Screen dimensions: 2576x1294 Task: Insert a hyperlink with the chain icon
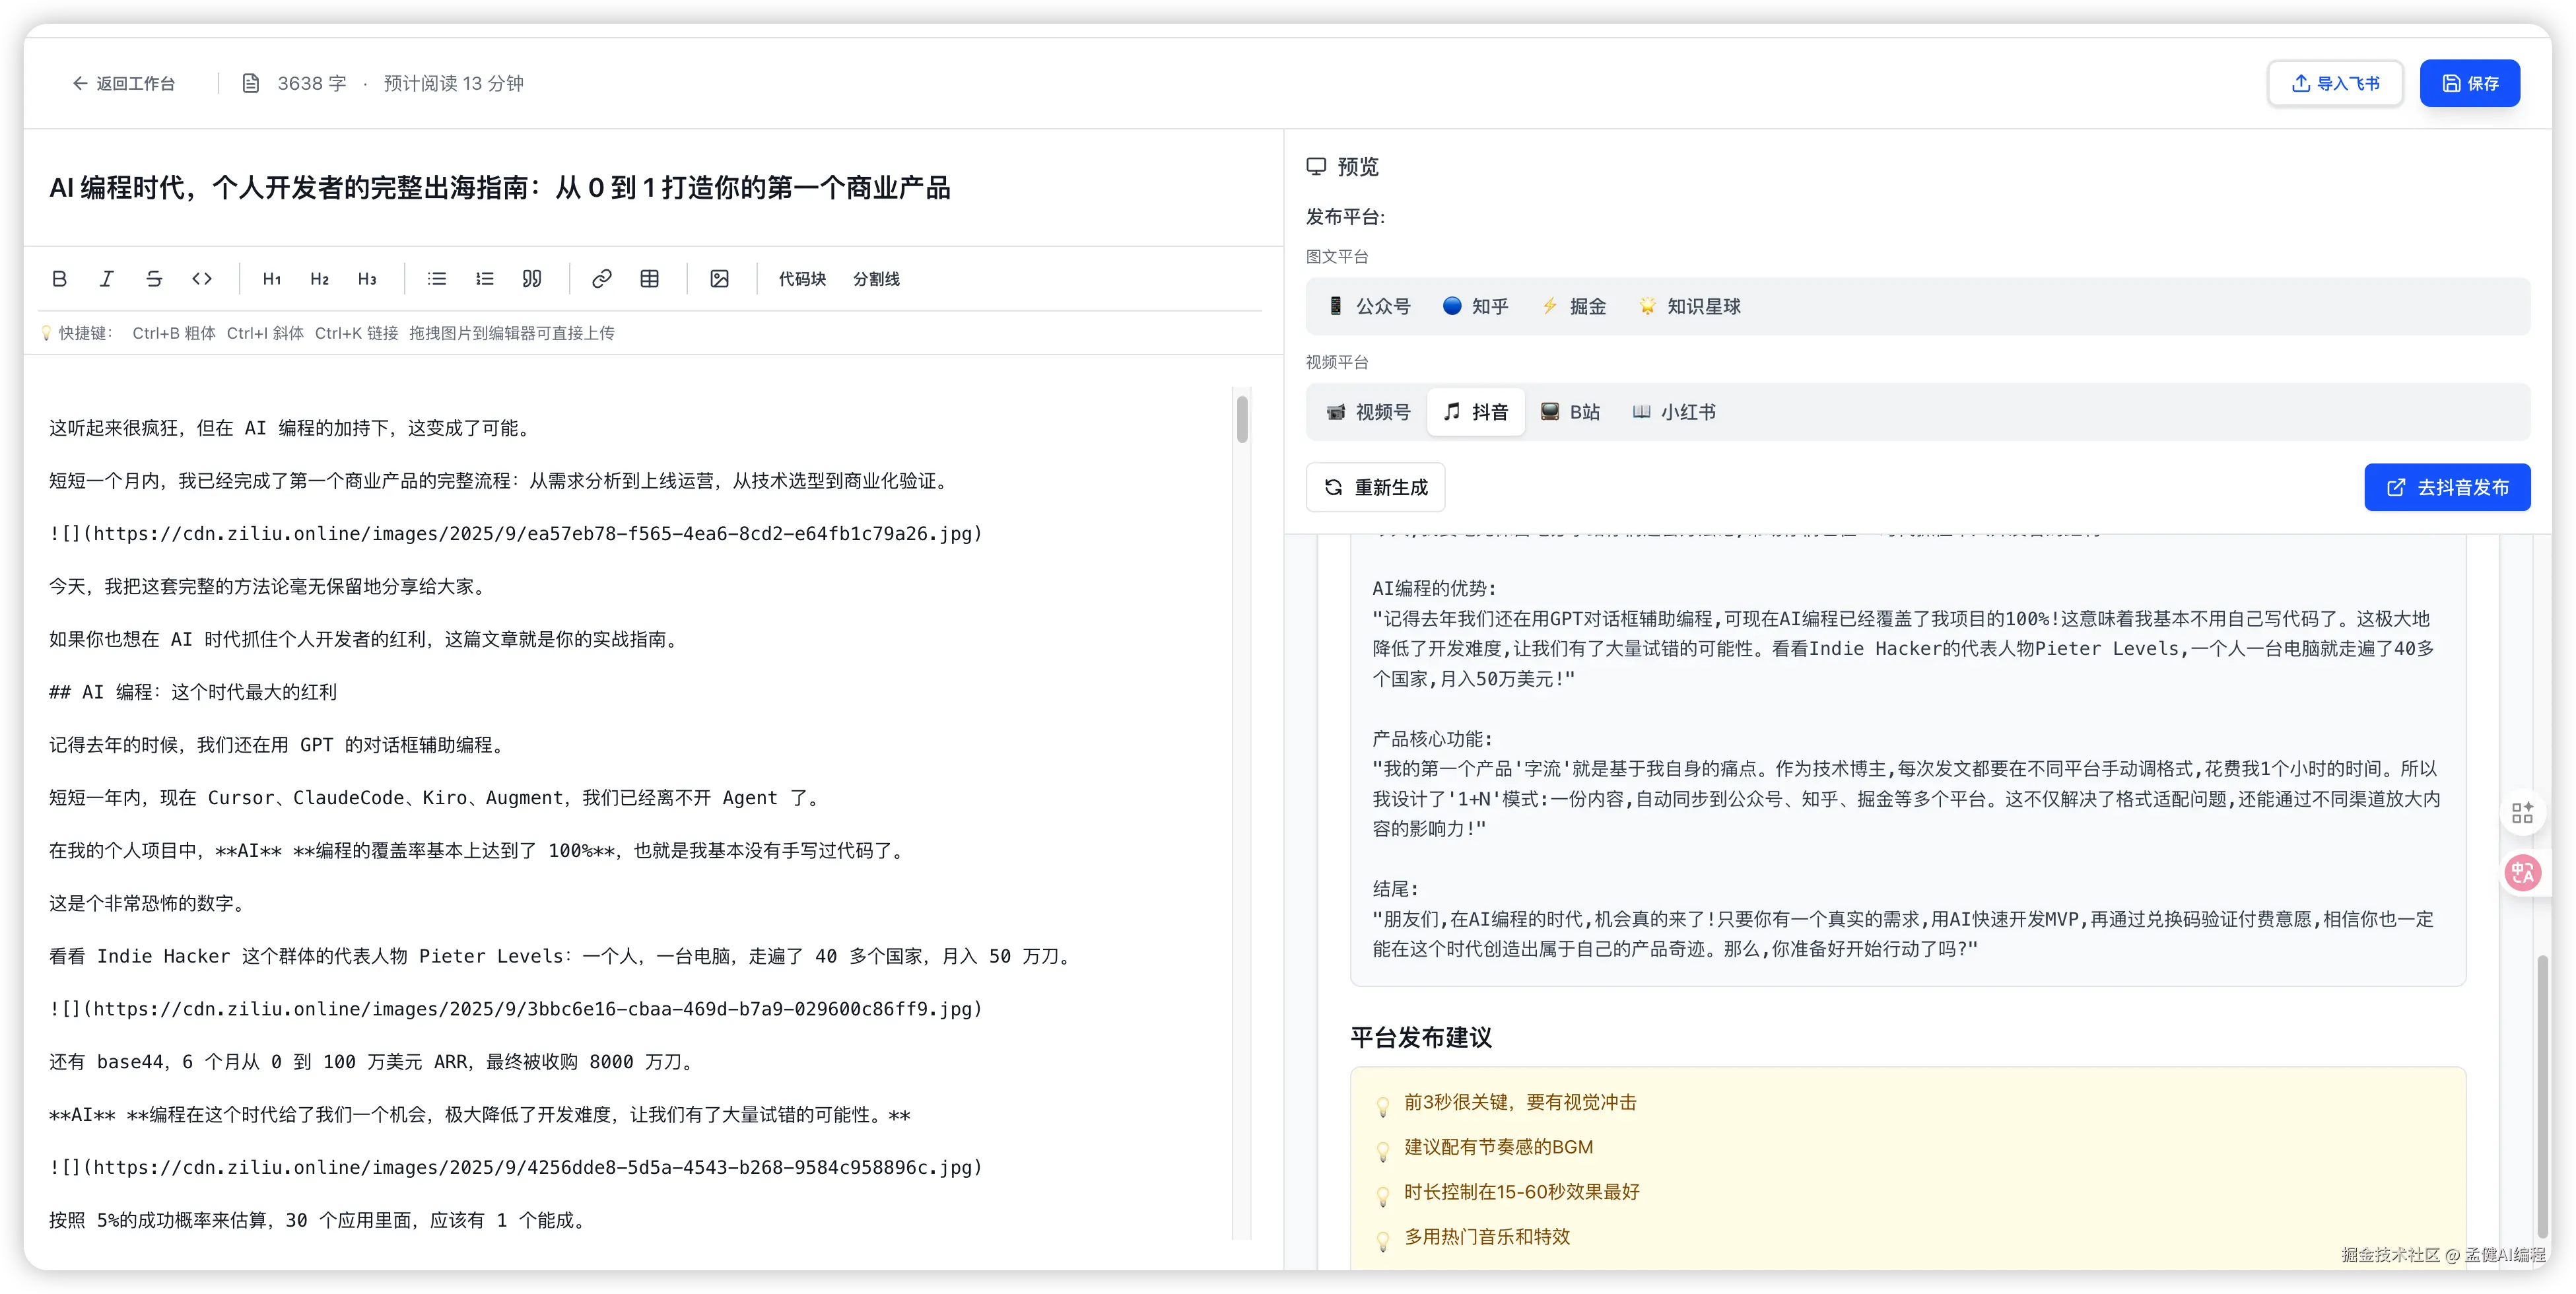602,279
